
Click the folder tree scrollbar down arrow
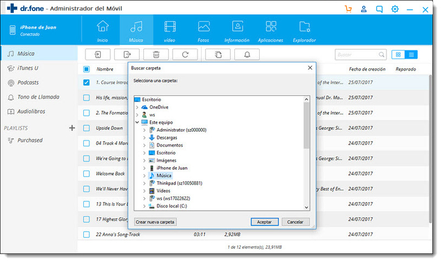click(306, 207)
